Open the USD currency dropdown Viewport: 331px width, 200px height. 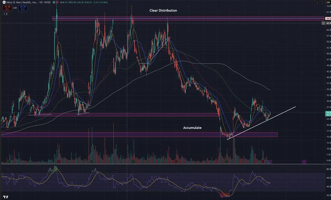(327, 2)
